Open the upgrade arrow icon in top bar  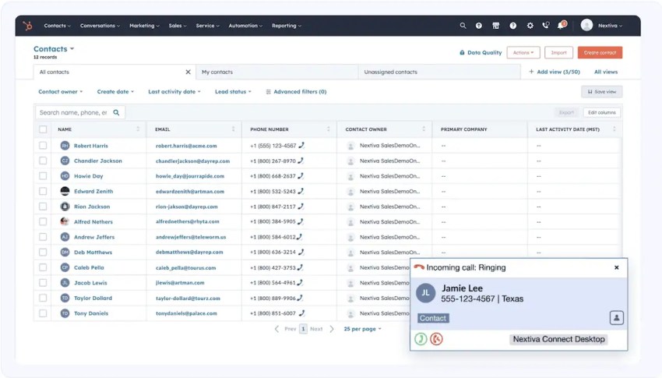[x=479, y=26]
